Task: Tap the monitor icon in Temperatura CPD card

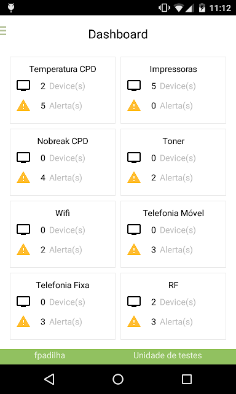Action: [23, 86]
